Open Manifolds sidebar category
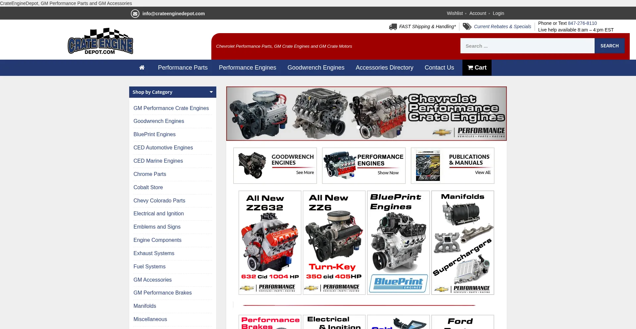The image size is (636, 329). click(x=145, y=306)
